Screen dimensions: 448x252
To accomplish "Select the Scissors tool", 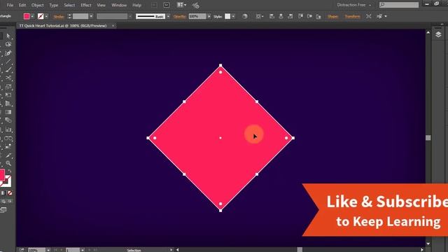I will [8, 78].
